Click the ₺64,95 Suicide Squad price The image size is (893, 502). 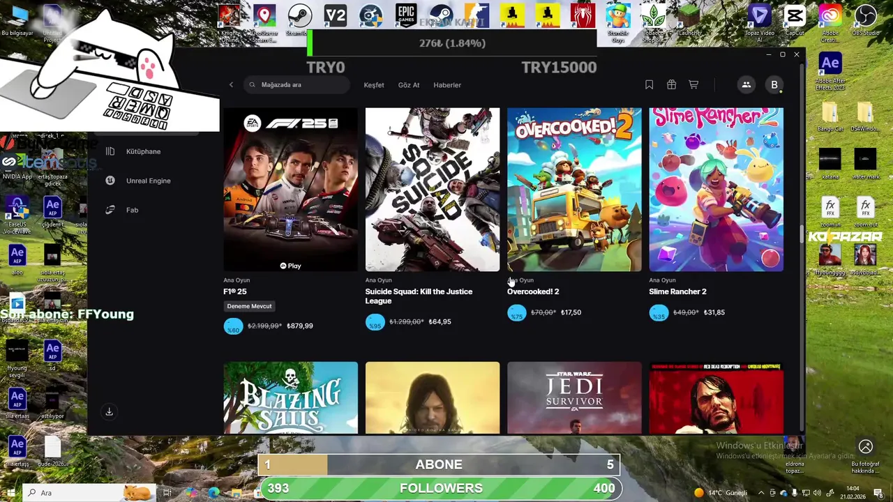pyautogui.click(x=440, y=321)
